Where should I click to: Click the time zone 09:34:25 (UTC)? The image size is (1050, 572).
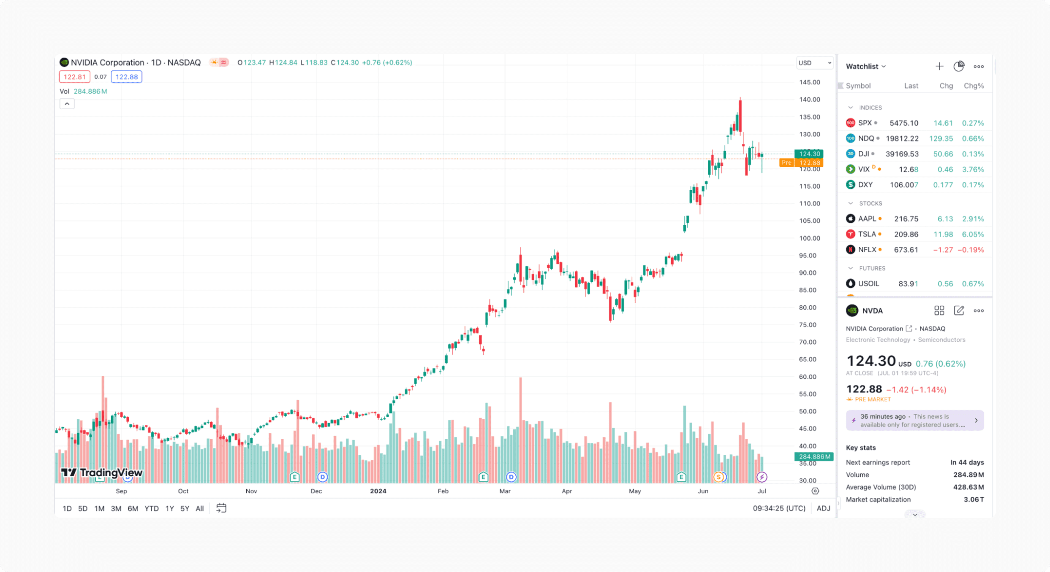point(779,508)
